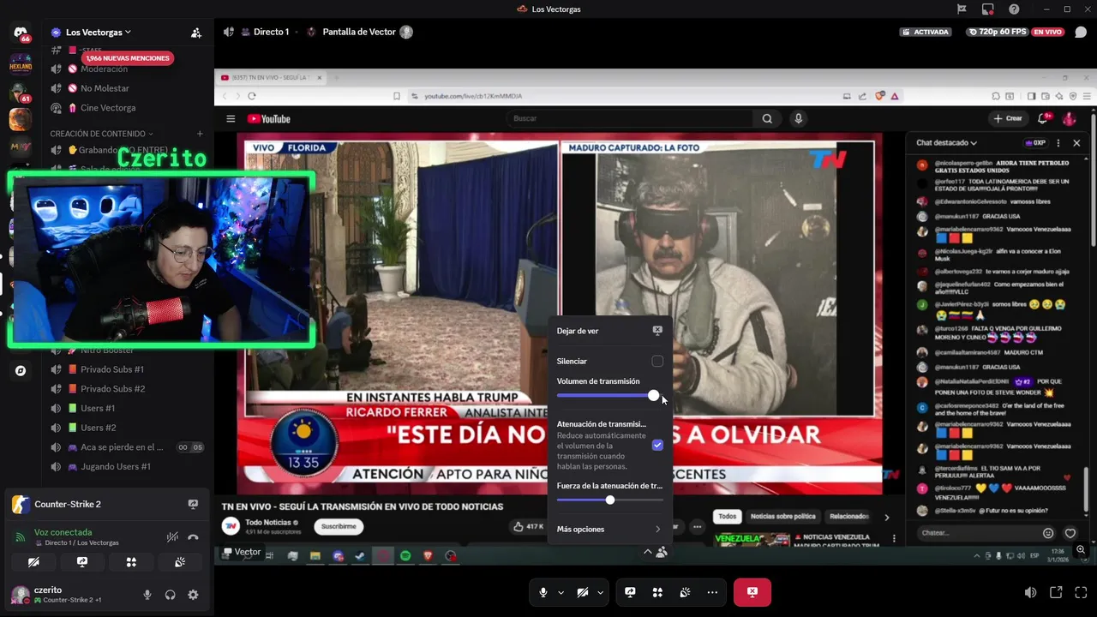Adjust stream volume speaker icon at bottom right

click(x=1030, y=592)
